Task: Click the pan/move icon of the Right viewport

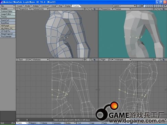Action: click(154, 60)
